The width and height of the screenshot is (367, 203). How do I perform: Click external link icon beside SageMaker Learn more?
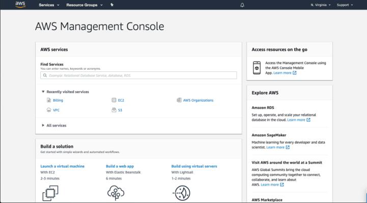click(288, 147)
